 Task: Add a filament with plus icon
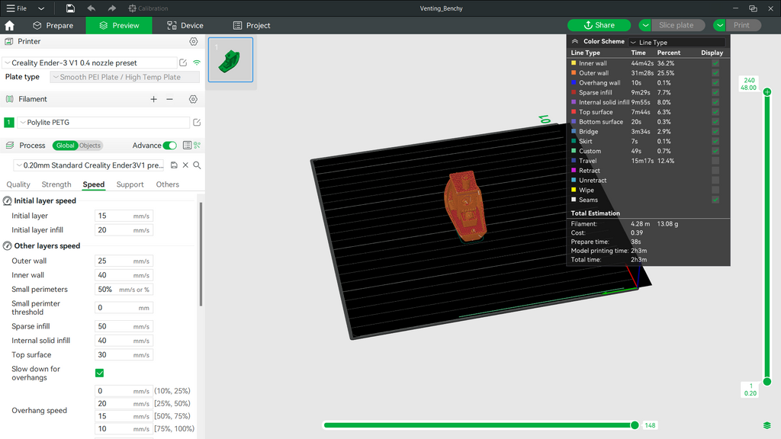click(153, 99)
